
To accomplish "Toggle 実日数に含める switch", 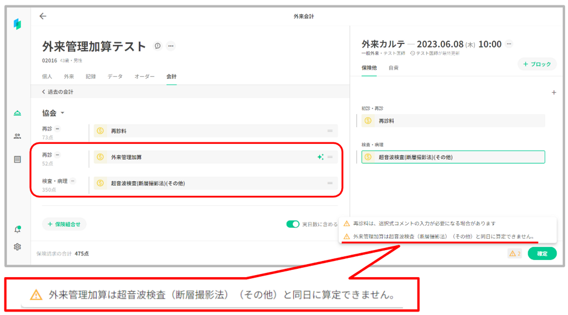I will [x=293, y=224].
